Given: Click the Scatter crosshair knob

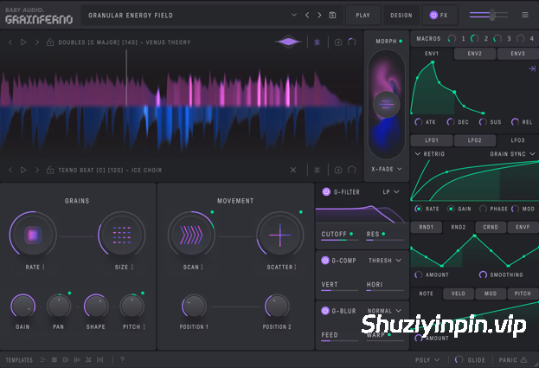Looking at the screenshot, I should [280, 236].
